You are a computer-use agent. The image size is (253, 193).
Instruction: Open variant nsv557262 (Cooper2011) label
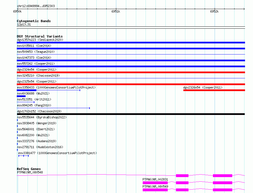click(x=36, y=64)
